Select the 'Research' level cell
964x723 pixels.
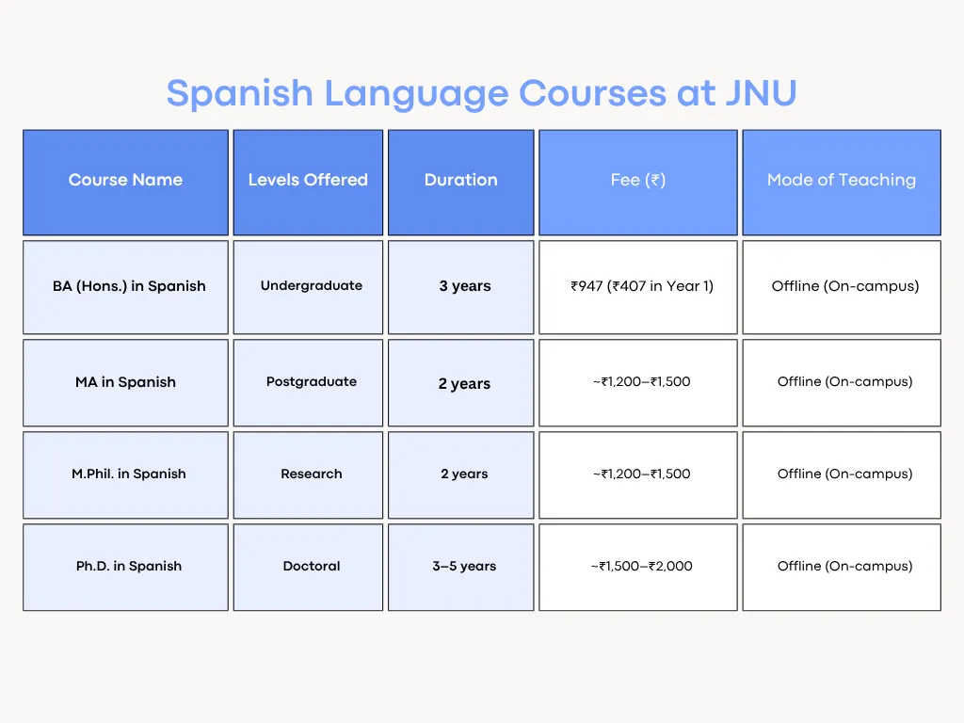308,474
